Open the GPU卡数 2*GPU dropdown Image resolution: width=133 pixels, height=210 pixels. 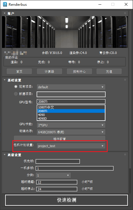click(71, 125)
